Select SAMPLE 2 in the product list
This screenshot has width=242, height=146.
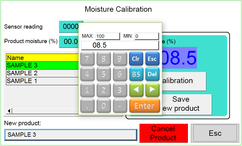point(42,73)
